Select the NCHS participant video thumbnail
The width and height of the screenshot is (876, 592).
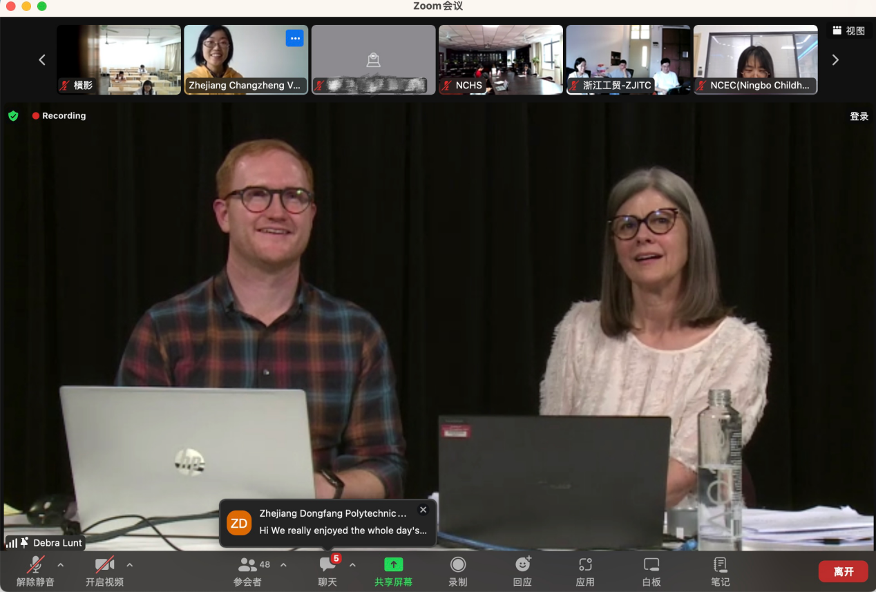[500, 59]
